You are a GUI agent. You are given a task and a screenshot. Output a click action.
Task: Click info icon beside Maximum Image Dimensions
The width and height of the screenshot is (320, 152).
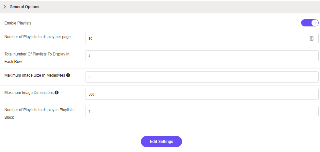pyautogui.click(x=56, y=92)
